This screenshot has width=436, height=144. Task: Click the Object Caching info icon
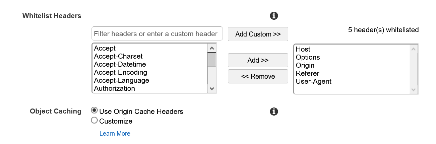[274, 112]
